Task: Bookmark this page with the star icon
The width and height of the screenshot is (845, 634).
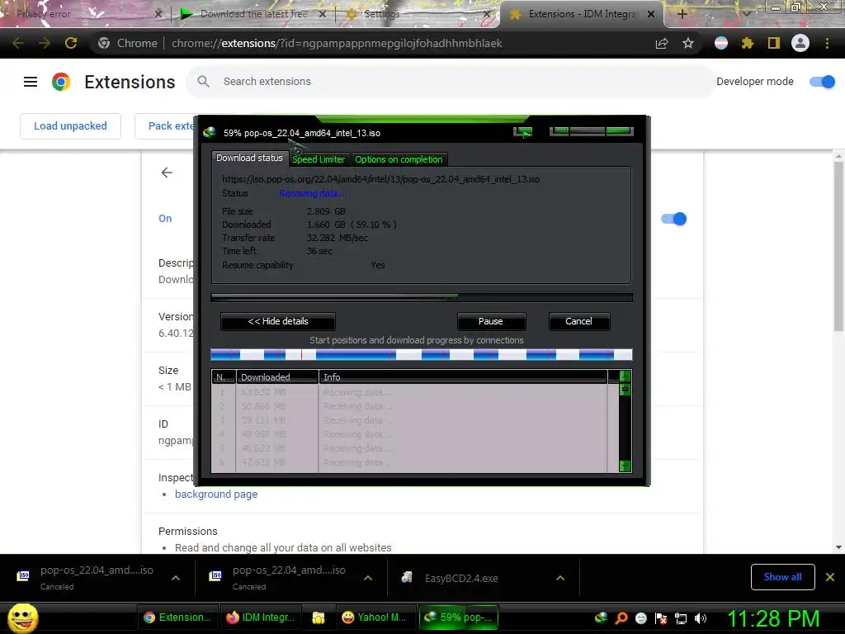Action: pos(688,43)
